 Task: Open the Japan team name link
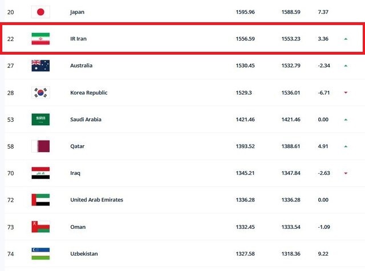tap(78, 11)
